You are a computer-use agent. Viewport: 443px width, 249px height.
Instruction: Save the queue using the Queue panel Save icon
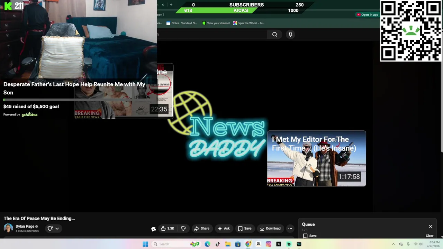pos(310,236)
